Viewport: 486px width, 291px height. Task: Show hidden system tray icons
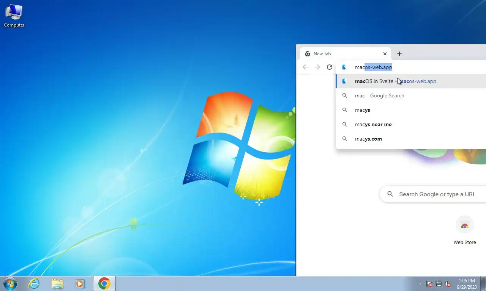[420, 284]
